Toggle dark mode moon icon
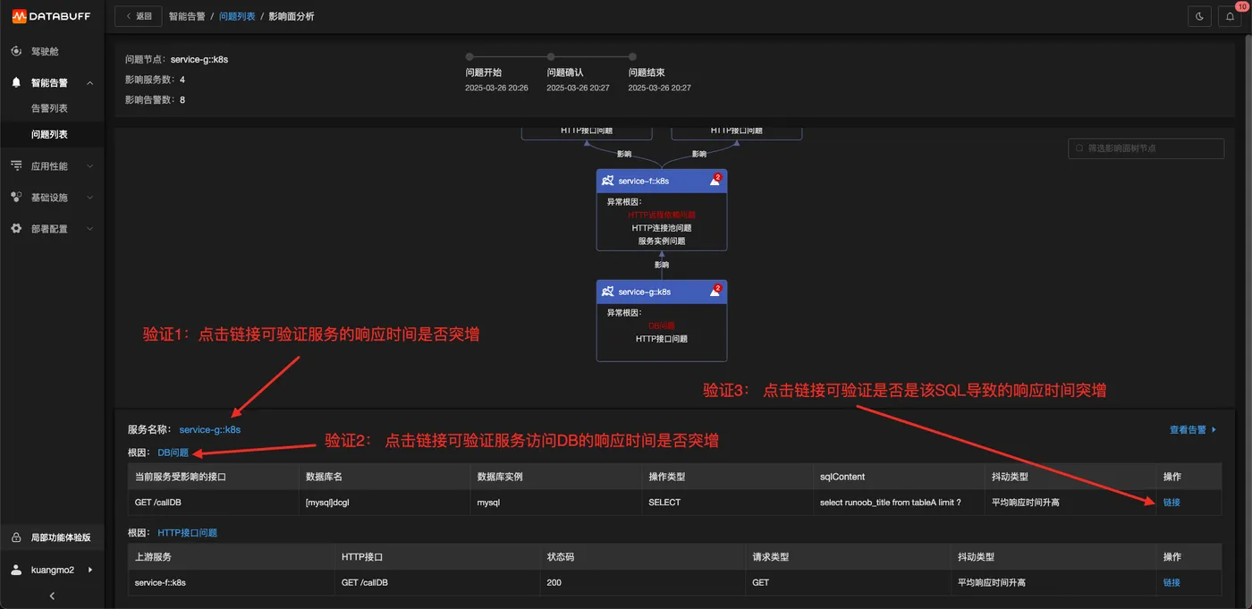 coord(1199,16)
